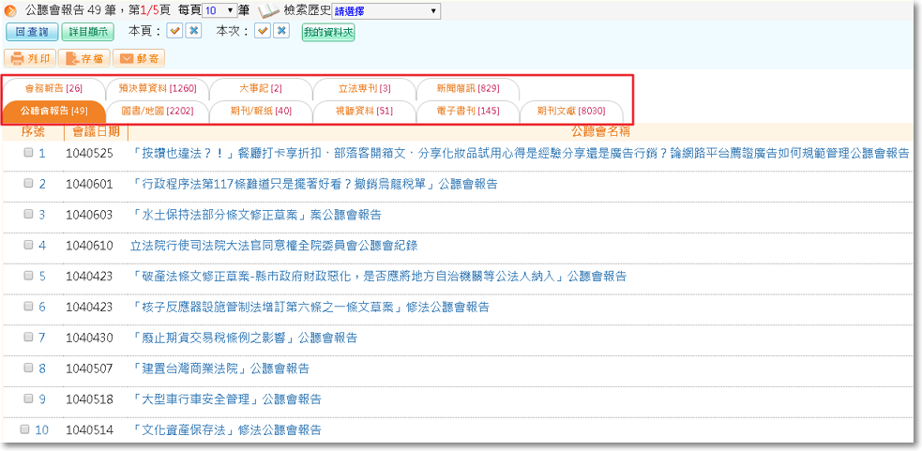This screenshot has height=451, width=922.
Task: Click the 列印 print button
Action: [x=31, y=58]
